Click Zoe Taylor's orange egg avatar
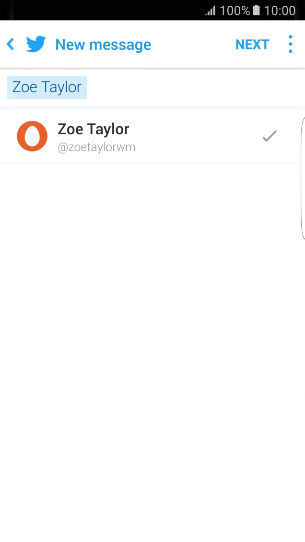The height and width of the screenshot is (542, 305). [32, 136]
